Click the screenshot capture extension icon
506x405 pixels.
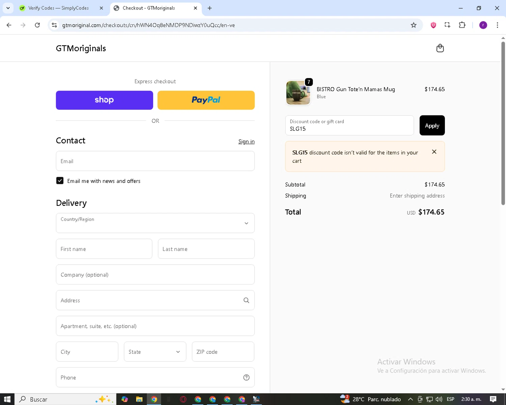pyautogui.click(x=448, y=25)
